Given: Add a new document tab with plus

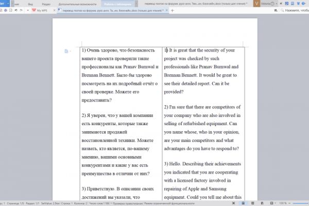Looking at the screenshot, I should tap(173, 10).
